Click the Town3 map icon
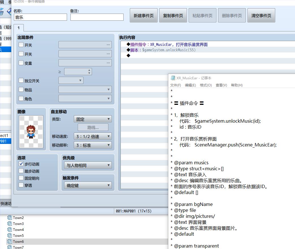Viewport: 295px width, 249px height. coord(9,224)
